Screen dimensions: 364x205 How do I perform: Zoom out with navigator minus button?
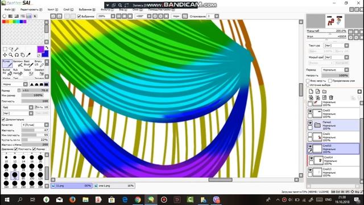(351, 32)
